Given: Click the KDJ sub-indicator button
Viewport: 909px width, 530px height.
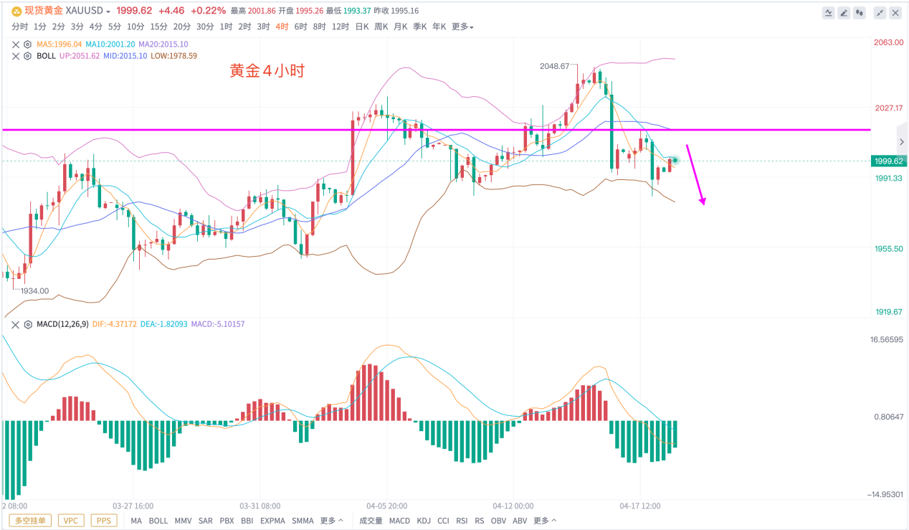Looking at the screenshot, I should pos(424,521).
